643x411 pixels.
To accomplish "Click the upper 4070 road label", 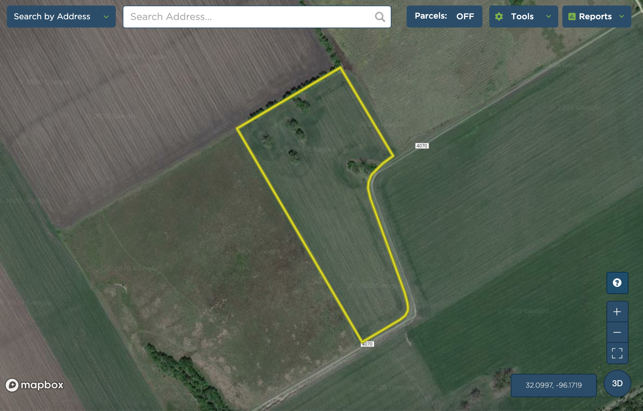I will point(421,146).
